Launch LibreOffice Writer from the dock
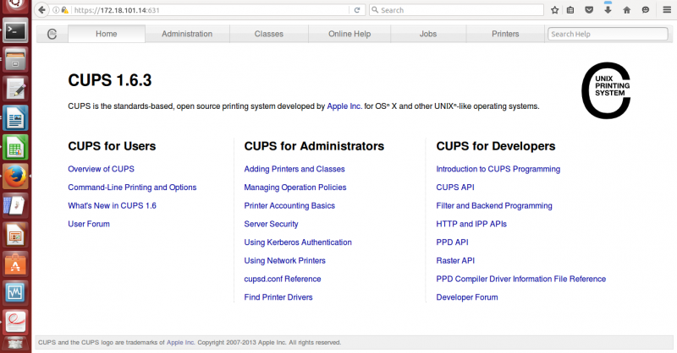 (x=15, y=118)
